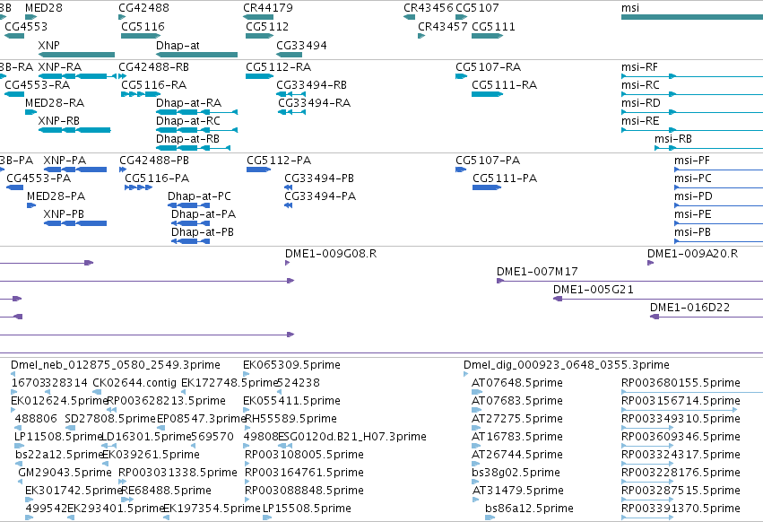Click RH55589.5prime EST label
This screenshot has width=763, height=522.
tap(290, 419)
